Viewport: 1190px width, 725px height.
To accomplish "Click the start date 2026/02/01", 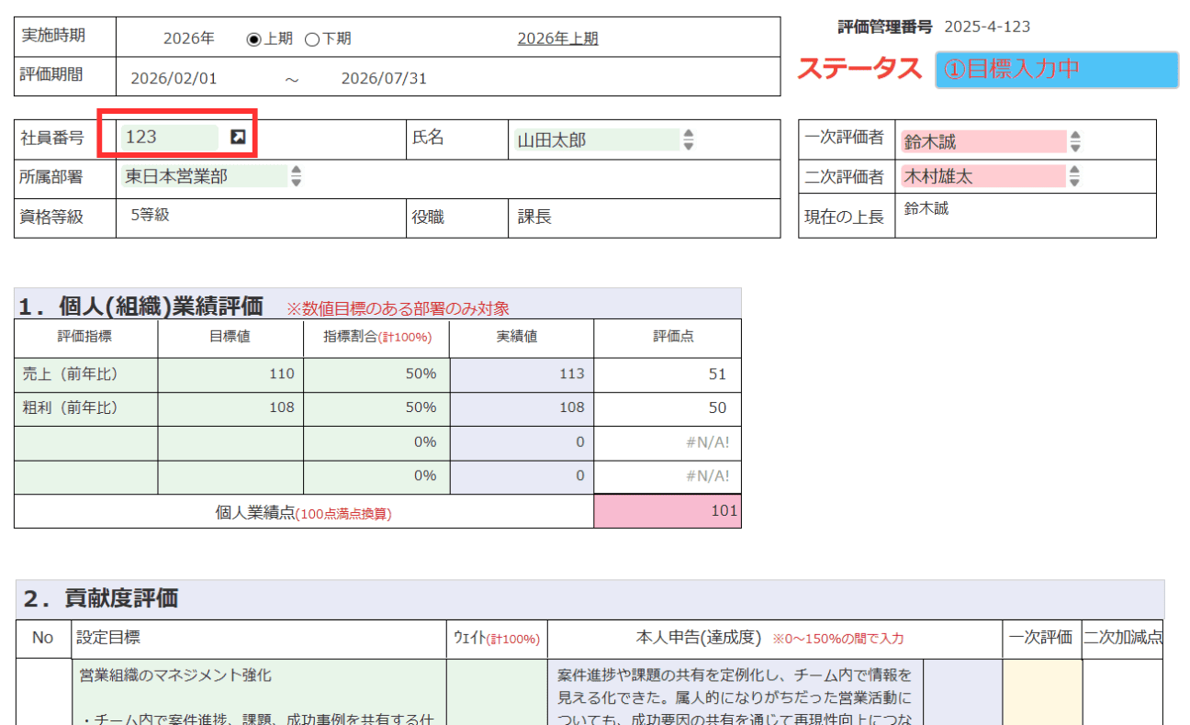I will 174,78.
